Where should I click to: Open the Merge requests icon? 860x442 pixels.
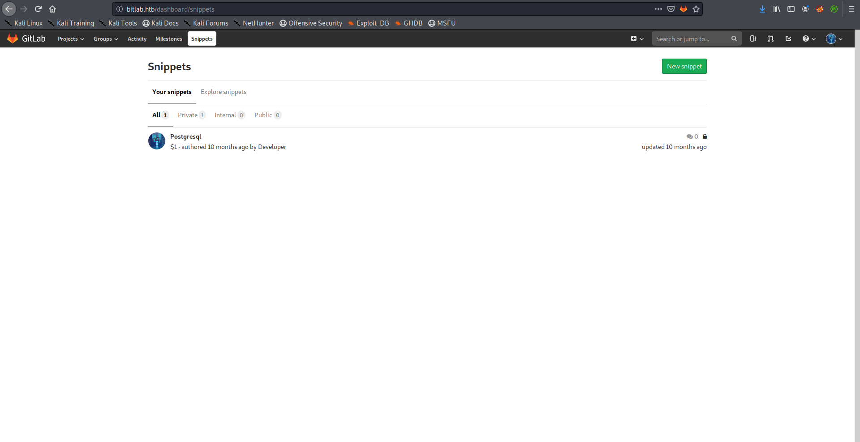coord(770,39)
